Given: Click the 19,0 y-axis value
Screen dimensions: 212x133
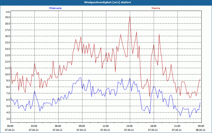Looking at the screenshot, I should coord(8,17).
